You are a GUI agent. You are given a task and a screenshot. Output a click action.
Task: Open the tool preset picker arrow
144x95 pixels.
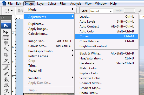[x=12, y=11]
